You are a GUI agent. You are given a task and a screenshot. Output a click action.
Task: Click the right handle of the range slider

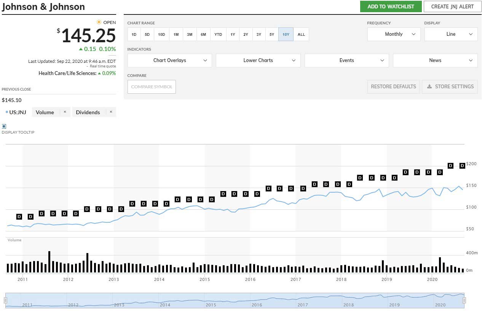[464, 301]
